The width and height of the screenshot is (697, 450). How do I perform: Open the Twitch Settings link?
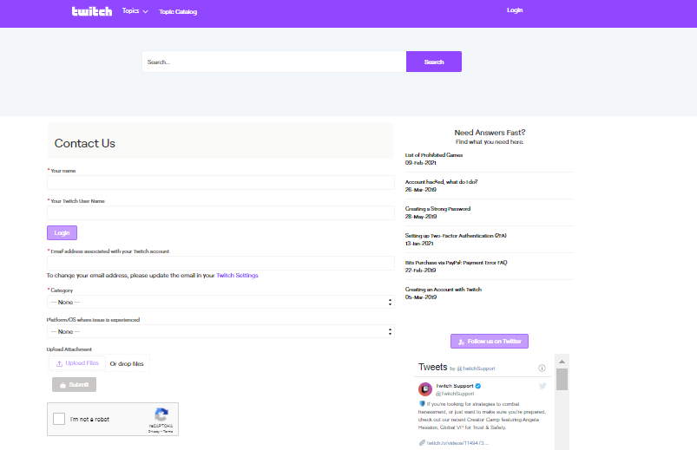(x=237, y=276)
